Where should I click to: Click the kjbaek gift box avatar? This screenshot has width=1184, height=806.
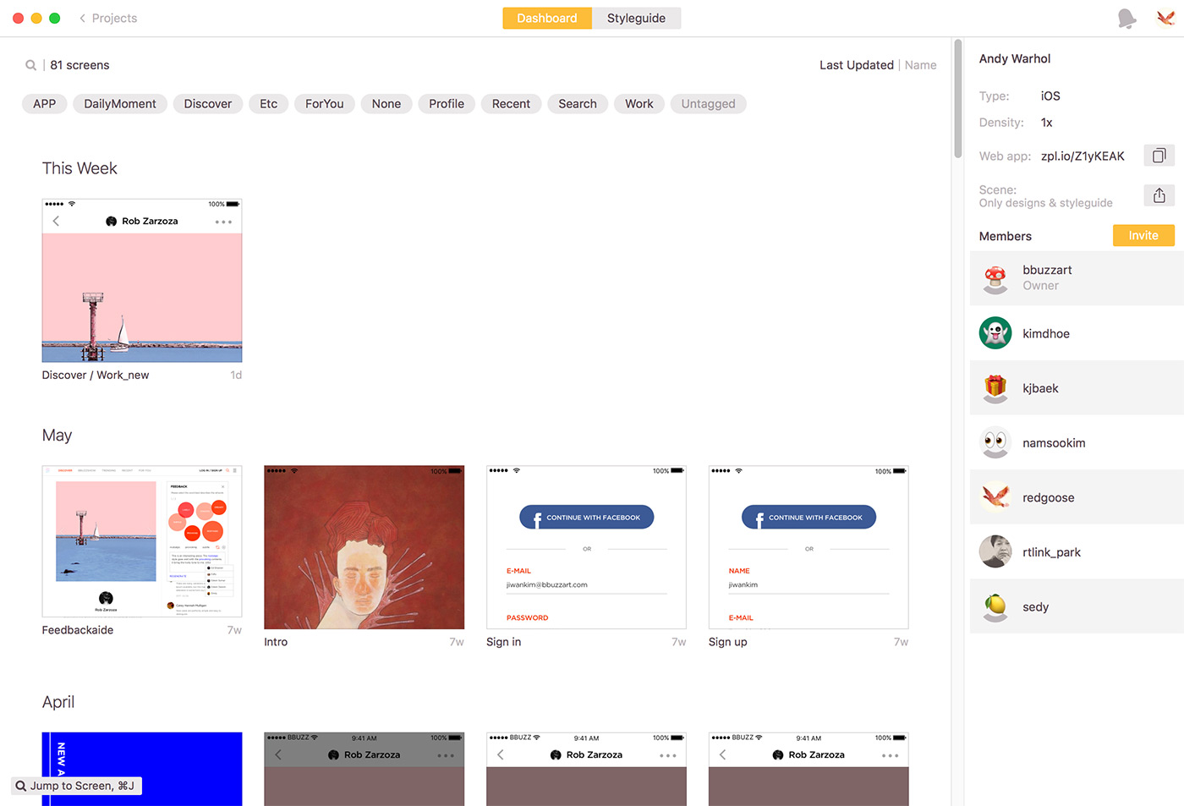pos(995,388)
